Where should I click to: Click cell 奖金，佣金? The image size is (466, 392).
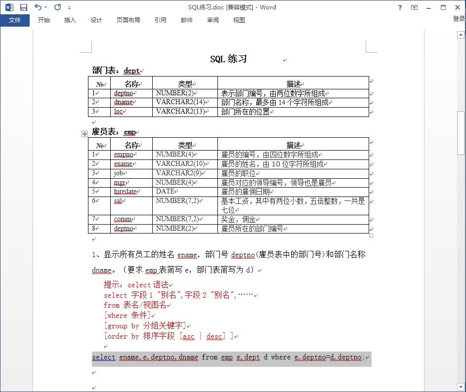click(x=293, y=220)
